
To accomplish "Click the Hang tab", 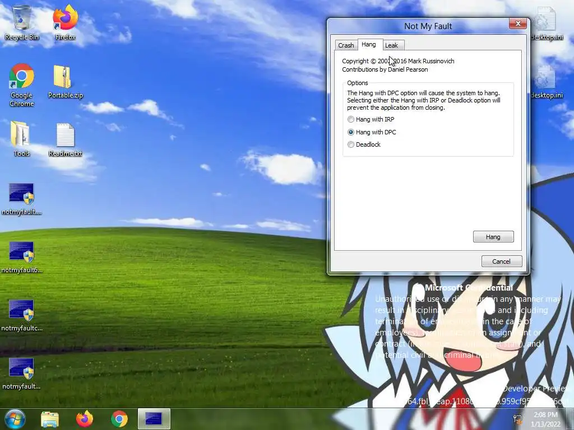I will tap(369, 44).
